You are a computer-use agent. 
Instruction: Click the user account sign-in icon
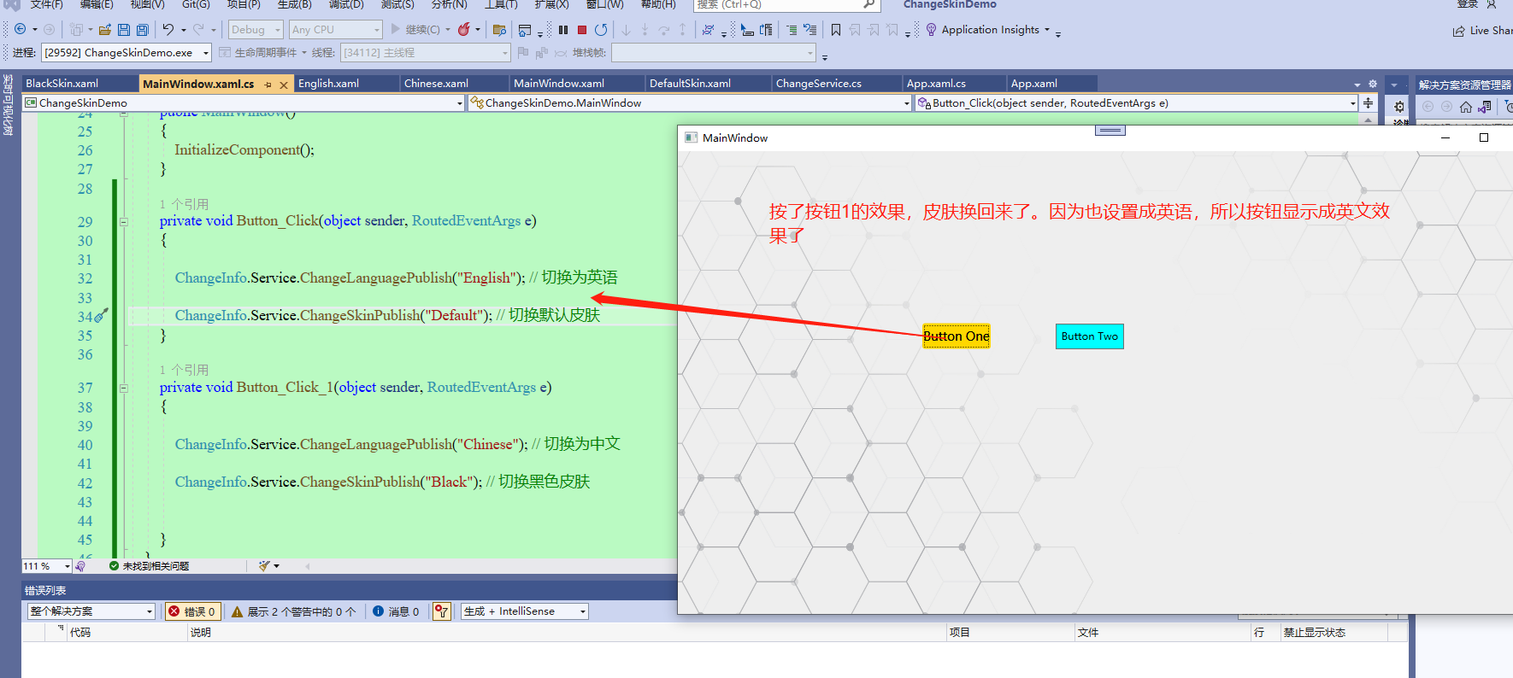pos(1492,4)
